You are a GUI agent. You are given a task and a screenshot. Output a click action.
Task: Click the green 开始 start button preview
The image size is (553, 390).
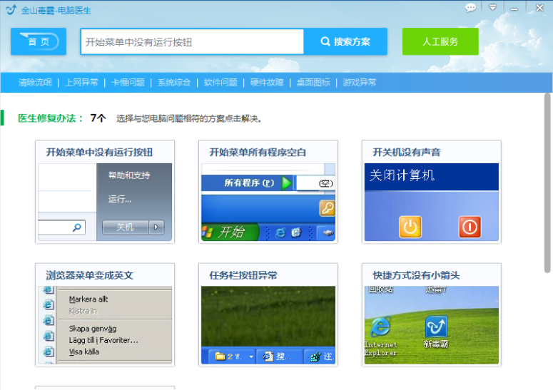[x=229, y=232]
